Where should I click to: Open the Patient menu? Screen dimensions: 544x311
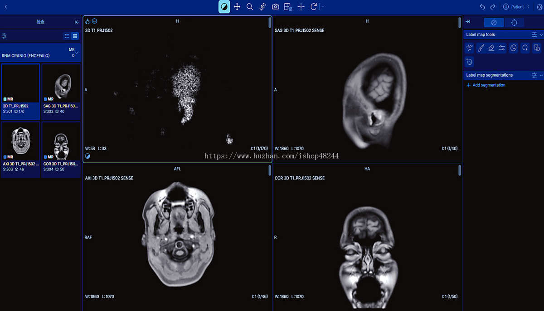click(x=516, y=7)
